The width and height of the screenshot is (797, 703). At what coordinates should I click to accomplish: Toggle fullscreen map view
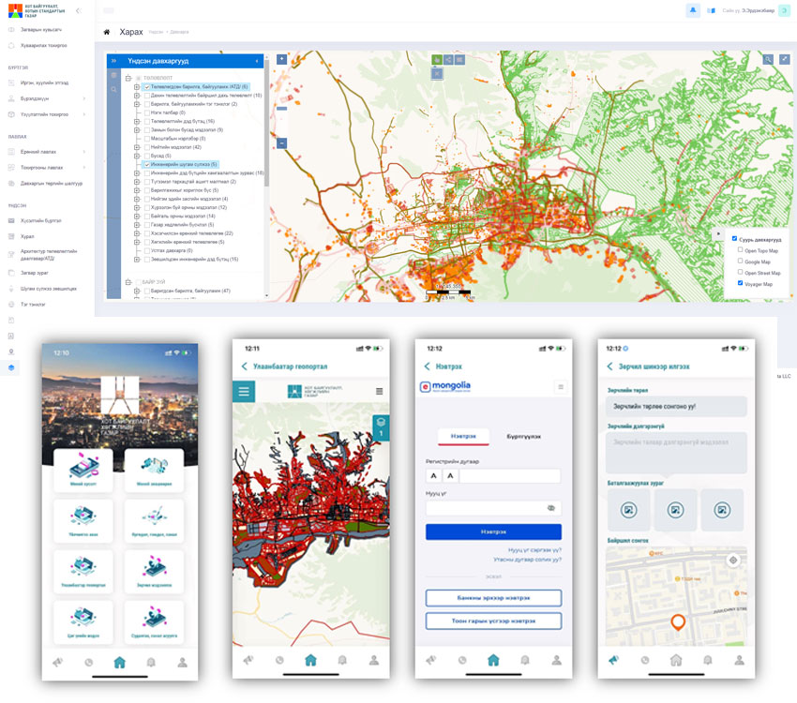pyautogui.click(x=785, y=59)
